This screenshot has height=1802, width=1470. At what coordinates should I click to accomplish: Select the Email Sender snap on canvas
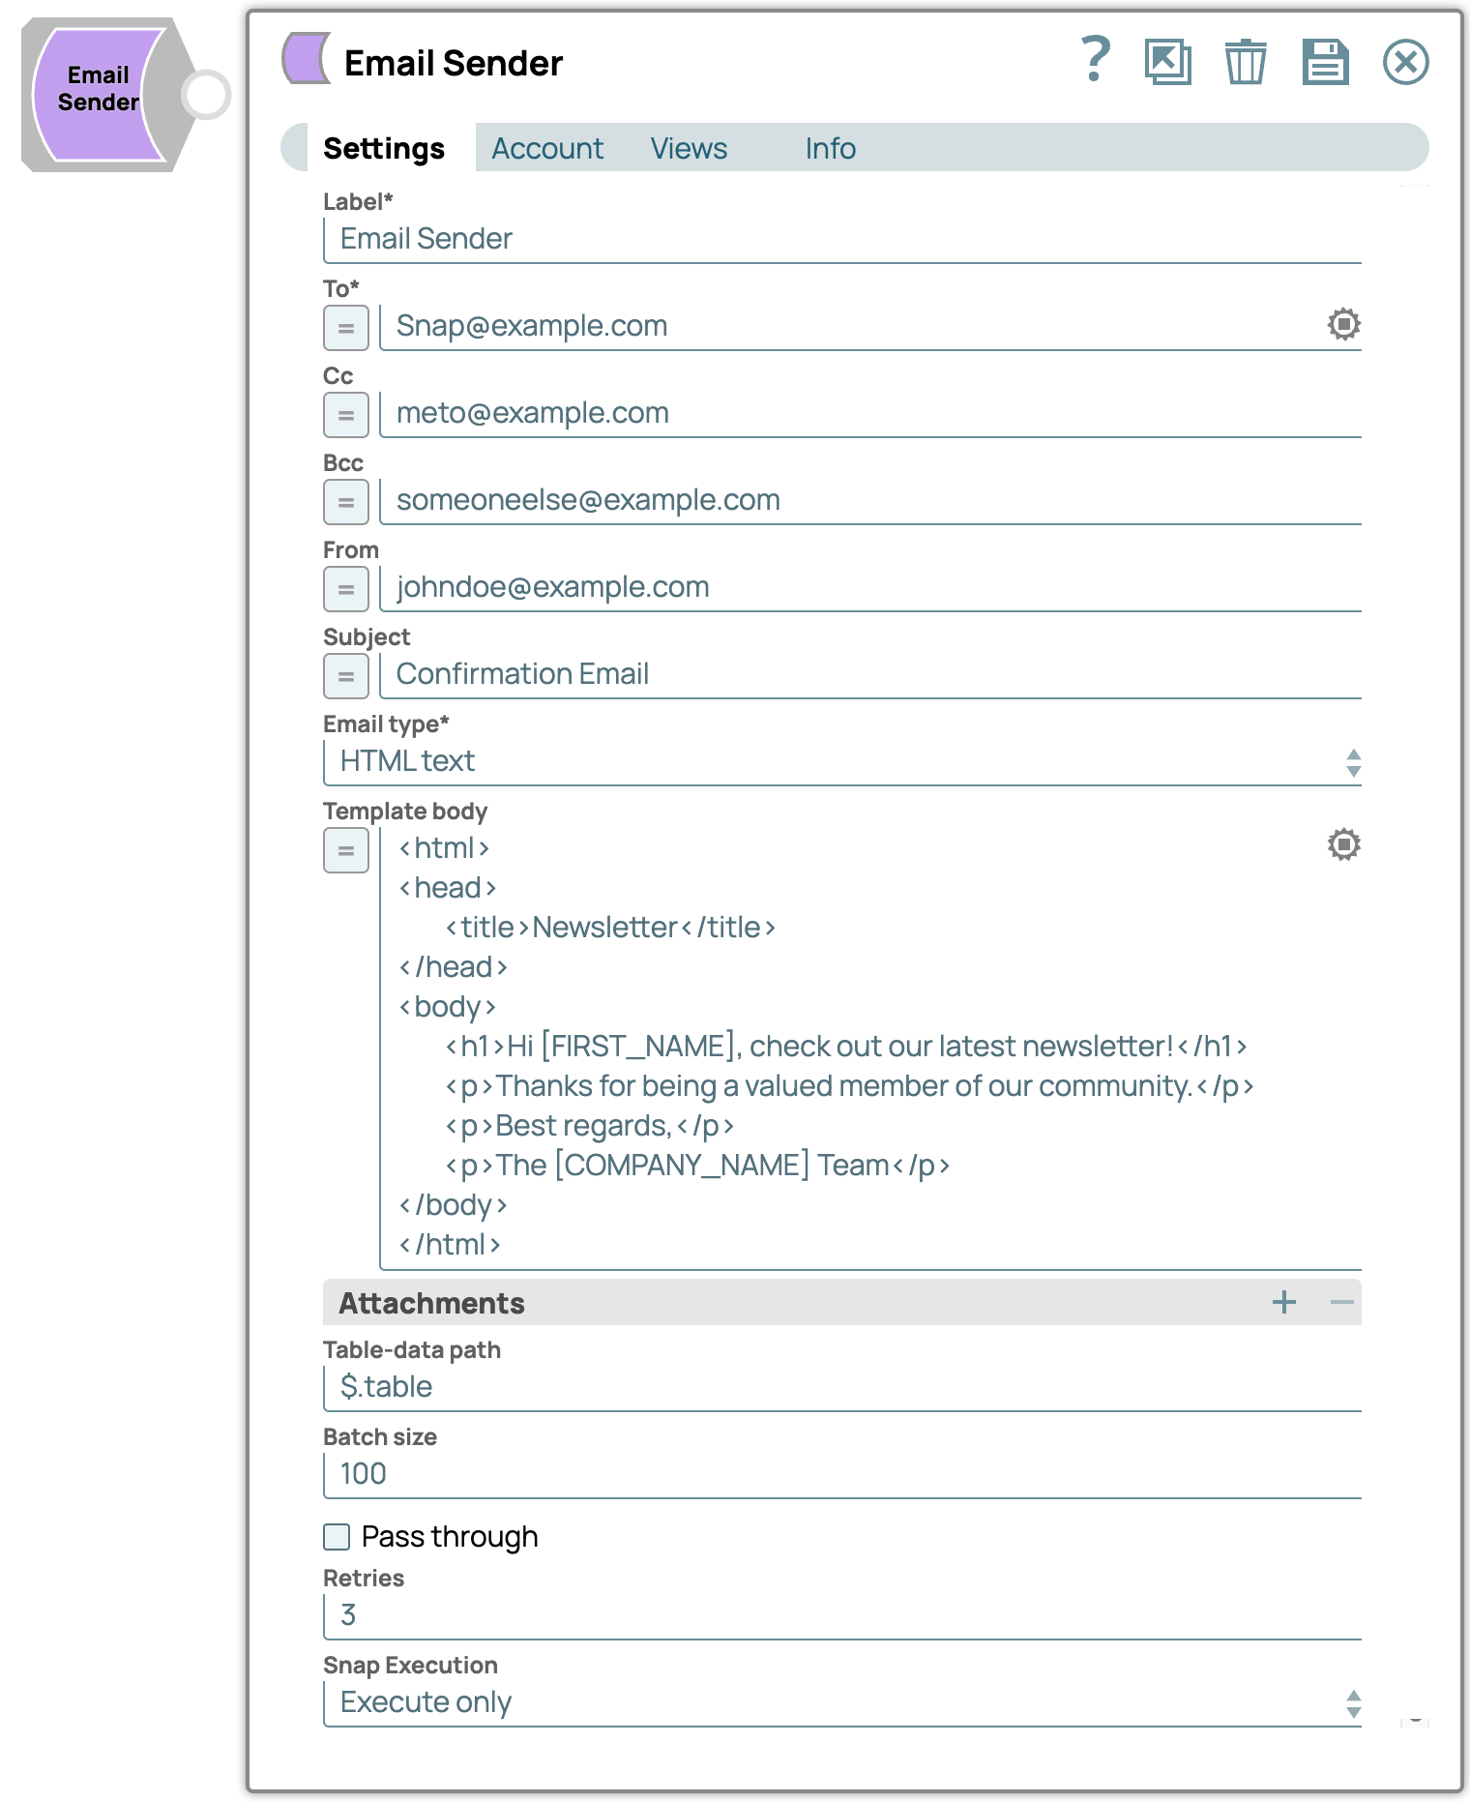point(97,95)
